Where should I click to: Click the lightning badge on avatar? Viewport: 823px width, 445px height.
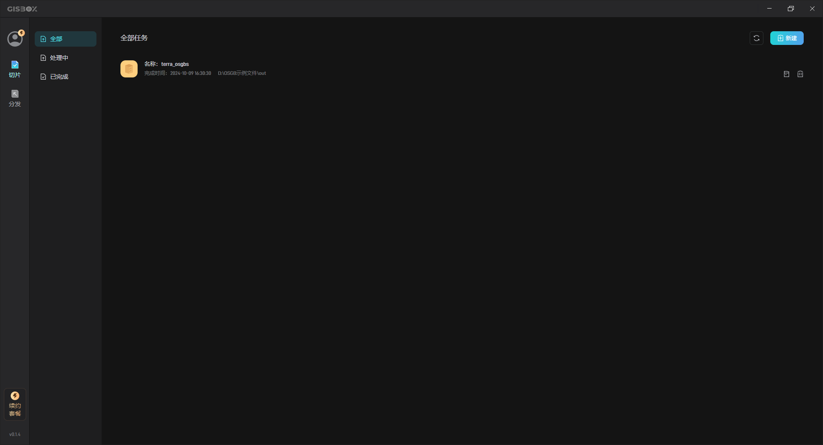click(21, 33)
